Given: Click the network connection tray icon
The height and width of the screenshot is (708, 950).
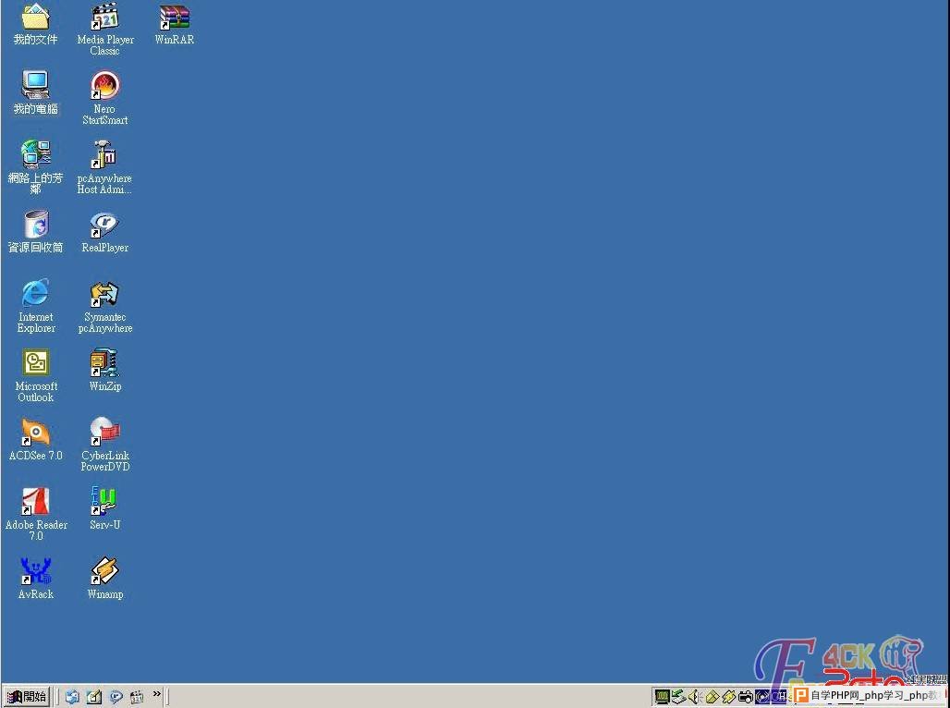Looking at the screenshot, I should (x=678, y=697).
